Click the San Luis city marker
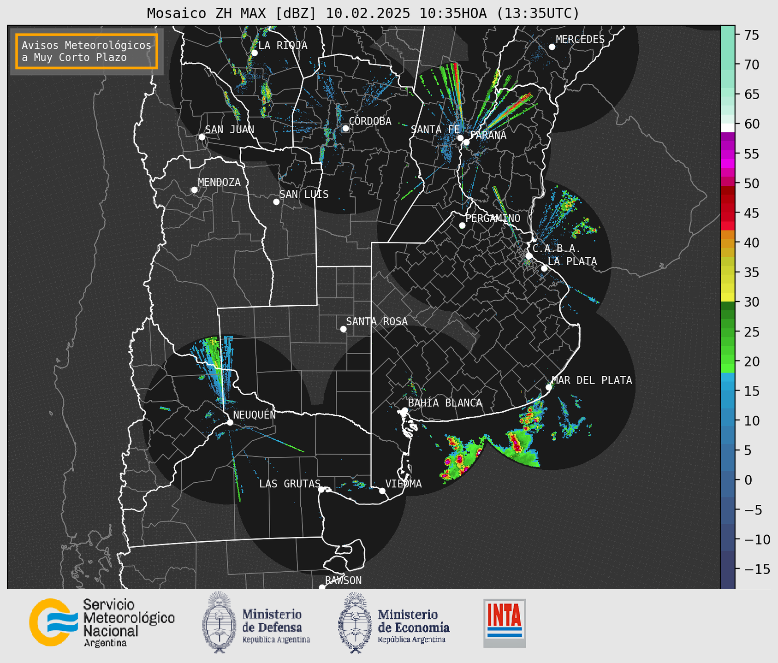778x663 pixels. tap(276, 202)
